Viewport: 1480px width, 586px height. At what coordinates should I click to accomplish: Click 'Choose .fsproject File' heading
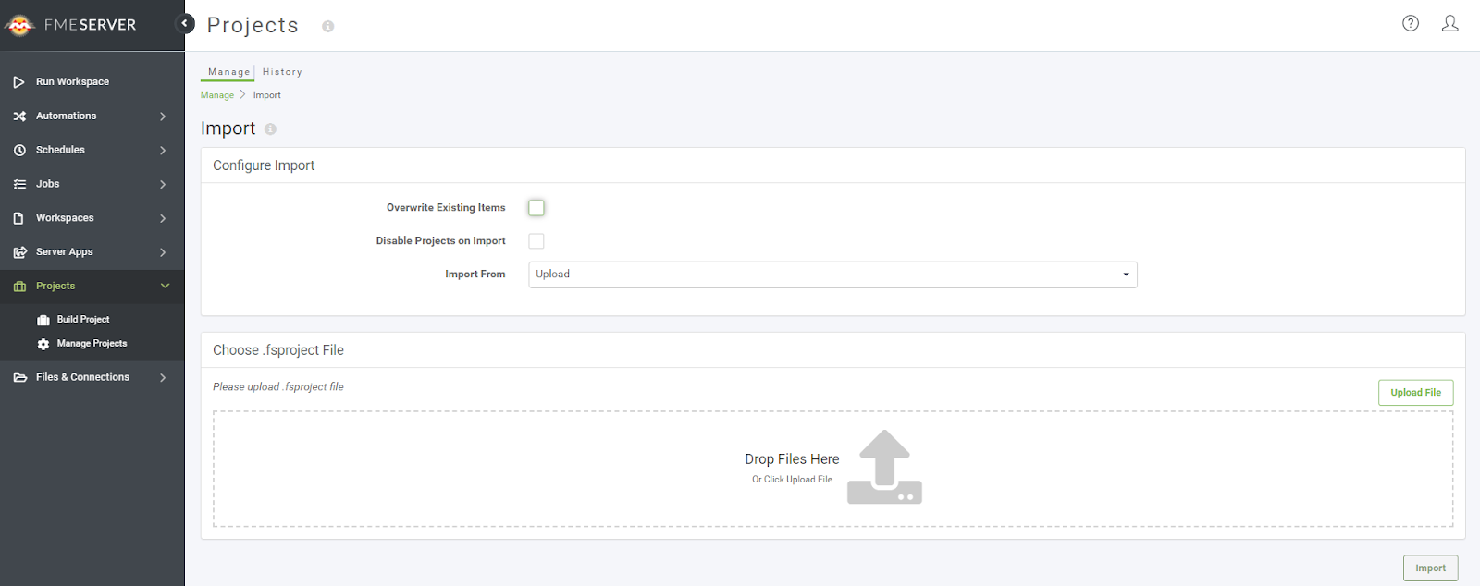[278, 350]
